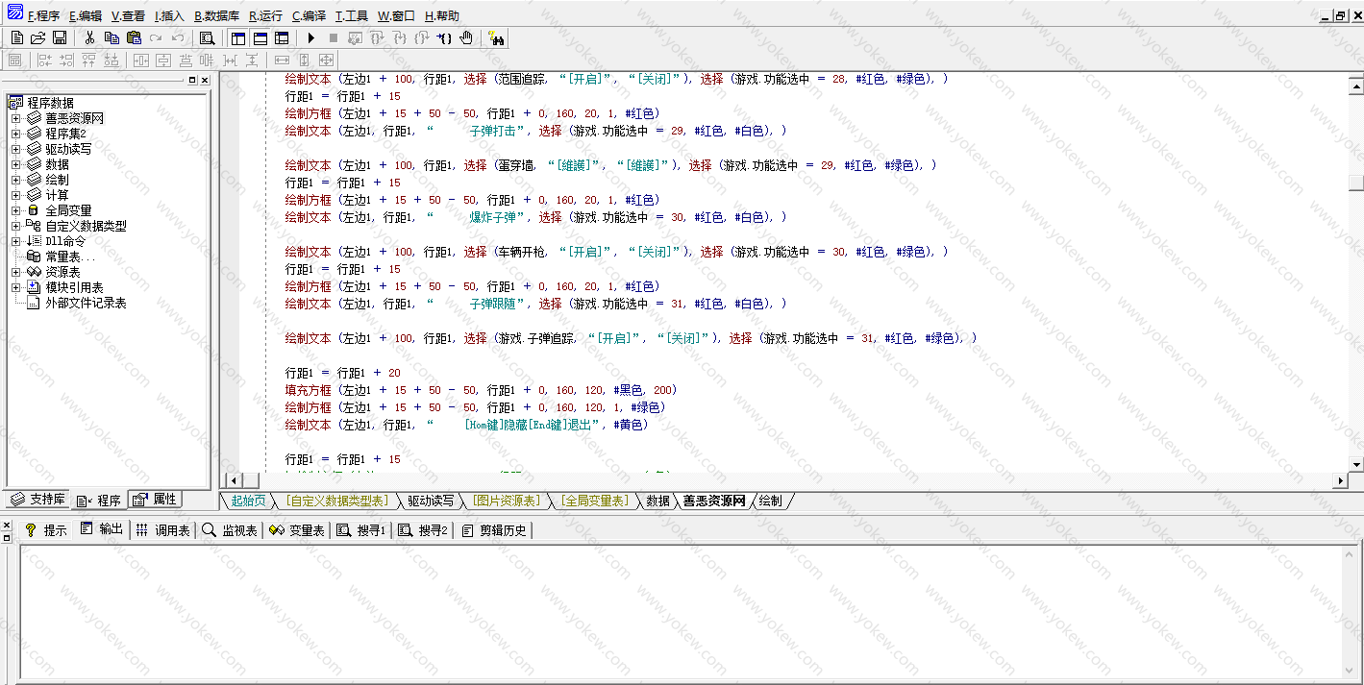Click the horizontal scrollbar right arrow
This screenshot has height=685, width=1364.
coord(1340,479)
